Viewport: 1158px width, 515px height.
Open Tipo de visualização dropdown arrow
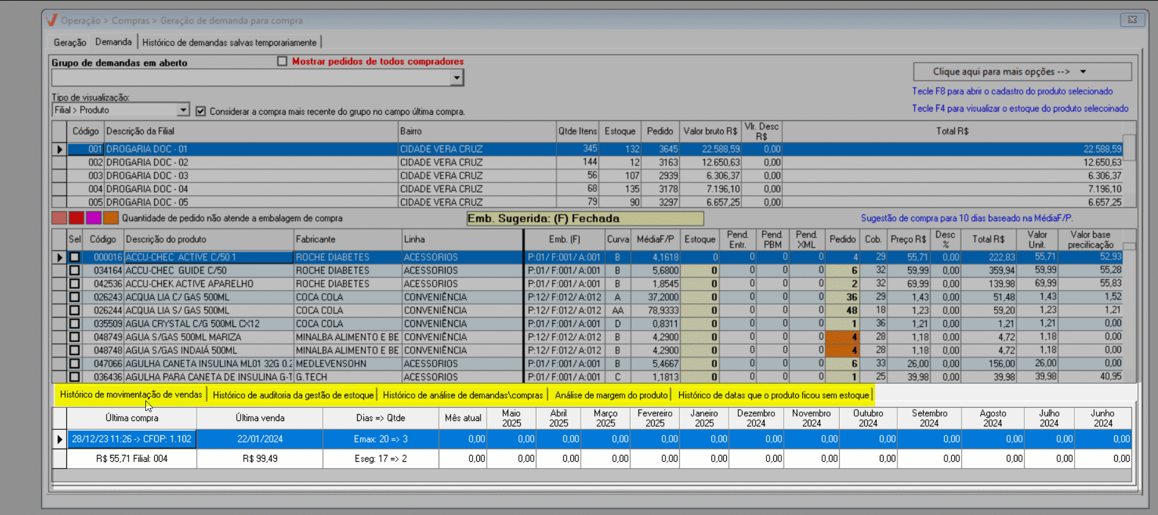(182, 110)
